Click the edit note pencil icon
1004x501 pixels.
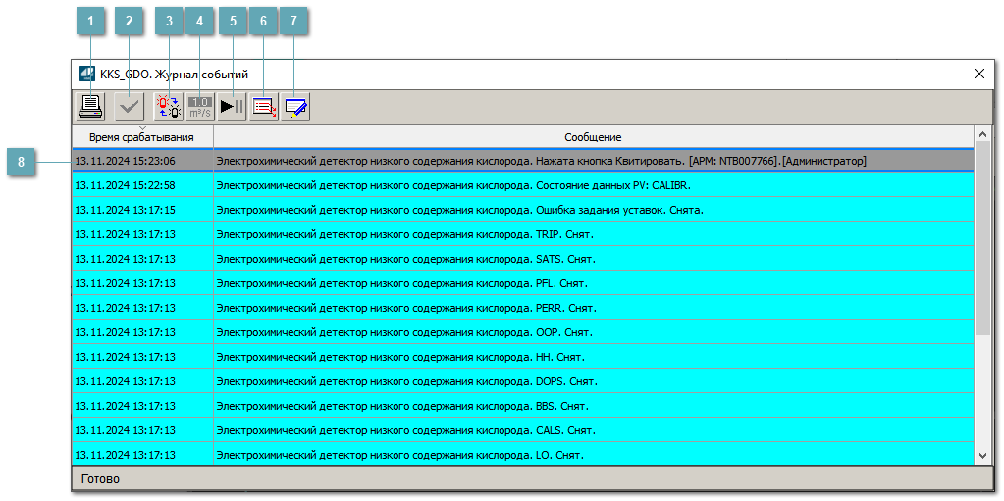[295, 107]
